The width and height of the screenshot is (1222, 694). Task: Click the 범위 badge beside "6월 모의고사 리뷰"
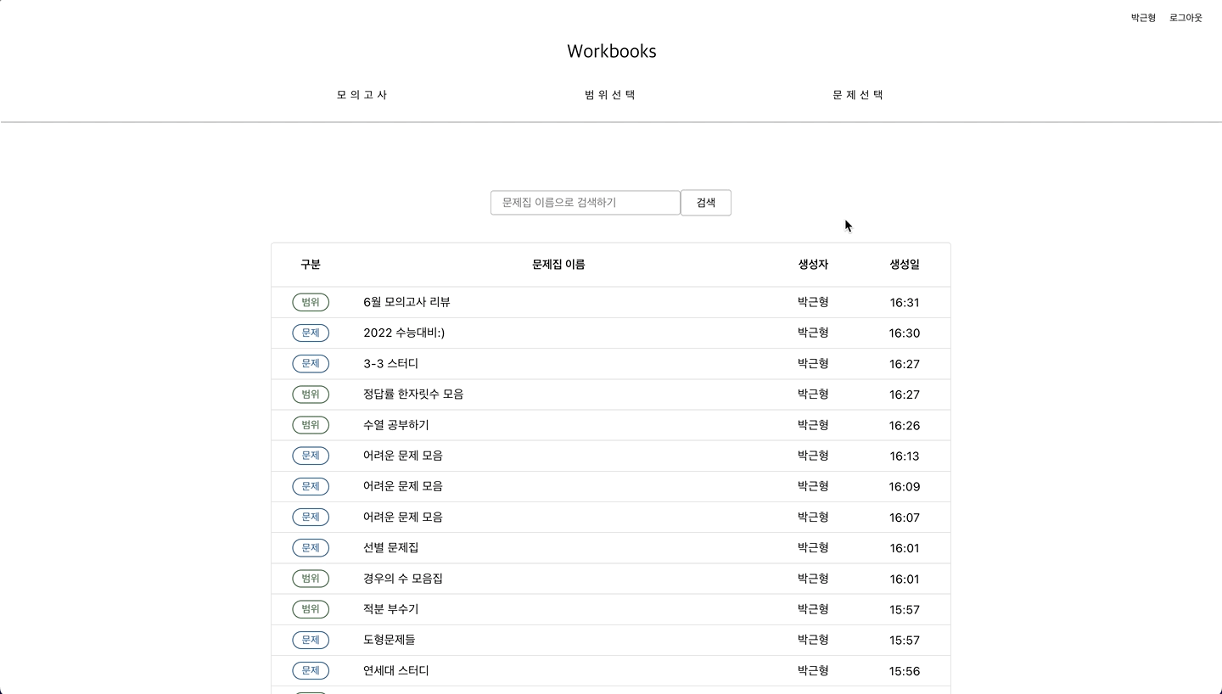[311, 302]
